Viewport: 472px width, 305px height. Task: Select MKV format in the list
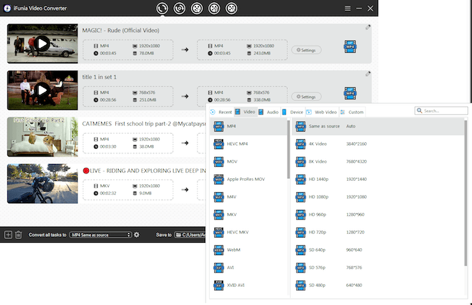(x=232, y=214)
